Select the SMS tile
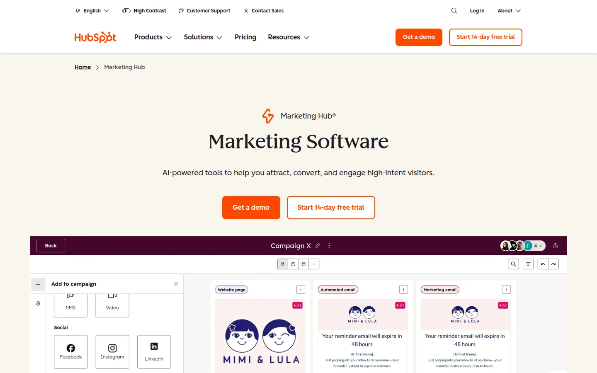 pos(70,305)
